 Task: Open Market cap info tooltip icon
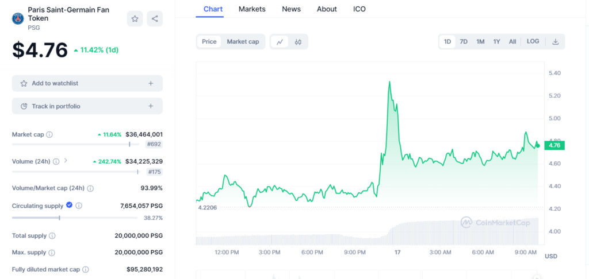coord(49,134)
